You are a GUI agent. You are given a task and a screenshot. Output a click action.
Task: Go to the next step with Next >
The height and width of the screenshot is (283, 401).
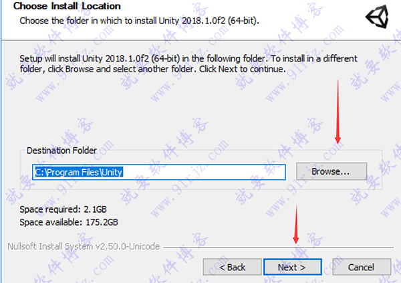click(293, 267)
